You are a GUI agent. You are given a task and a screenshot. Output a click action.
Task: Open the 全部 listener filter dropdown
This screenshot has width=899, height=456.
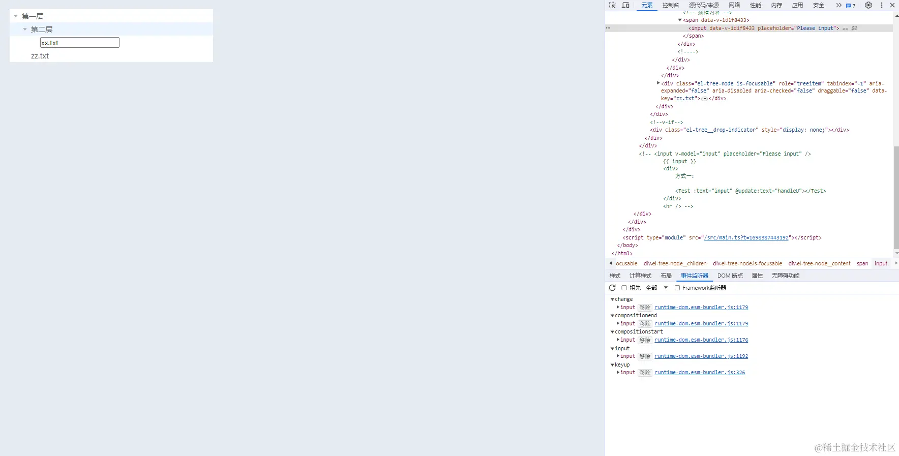pyautogui.click(x=656, y=288)
